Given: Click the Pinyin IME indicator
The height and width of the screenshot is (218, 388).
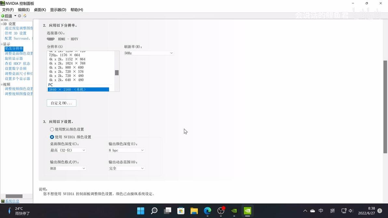Looking at the screenshot, I should pyautogui.click(x=333, y=211).
